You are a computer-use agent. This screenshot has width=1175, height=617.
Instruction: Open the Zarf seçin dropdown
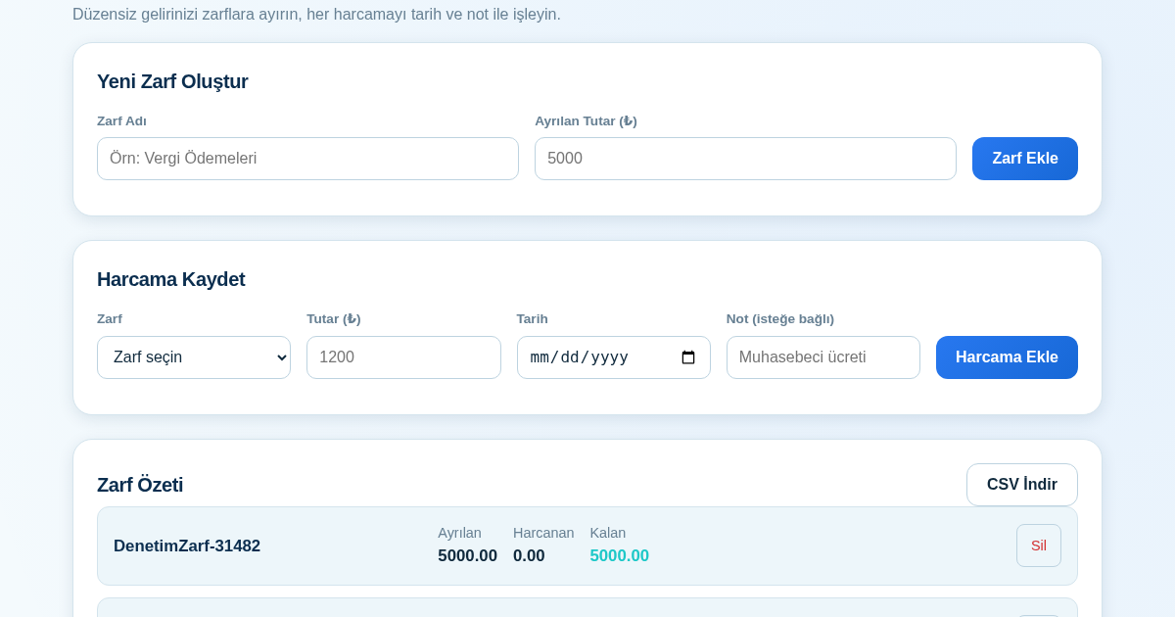[194, 357]
